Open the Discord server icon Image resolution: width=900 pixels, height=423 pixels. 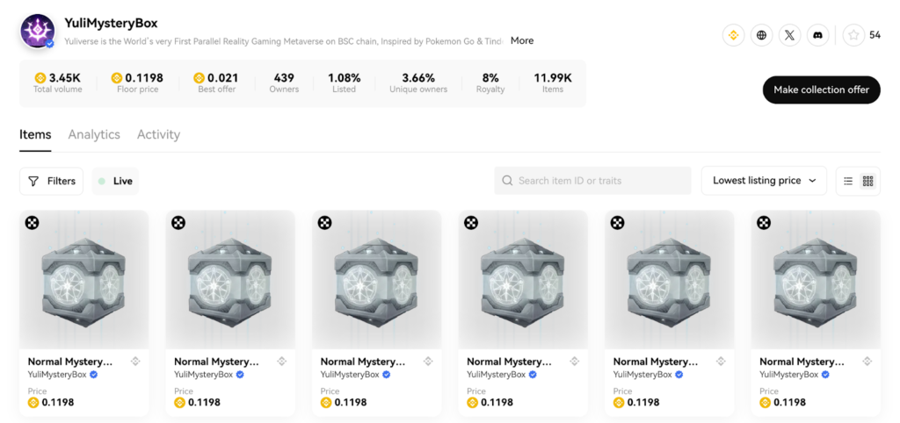tap(818, 35)
